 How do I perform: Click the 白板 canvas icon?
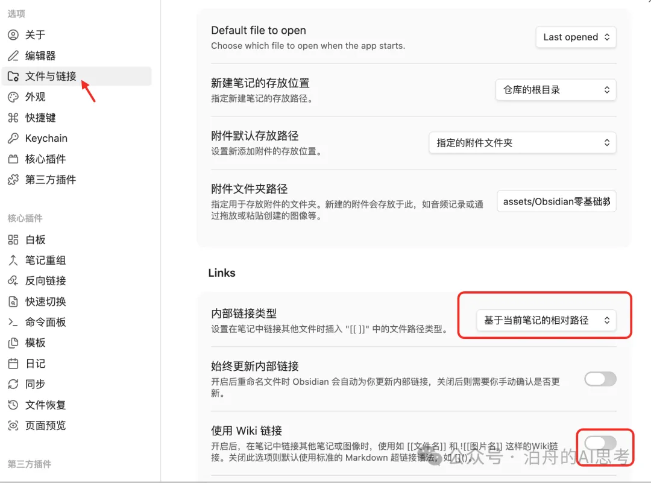(13, 239)
